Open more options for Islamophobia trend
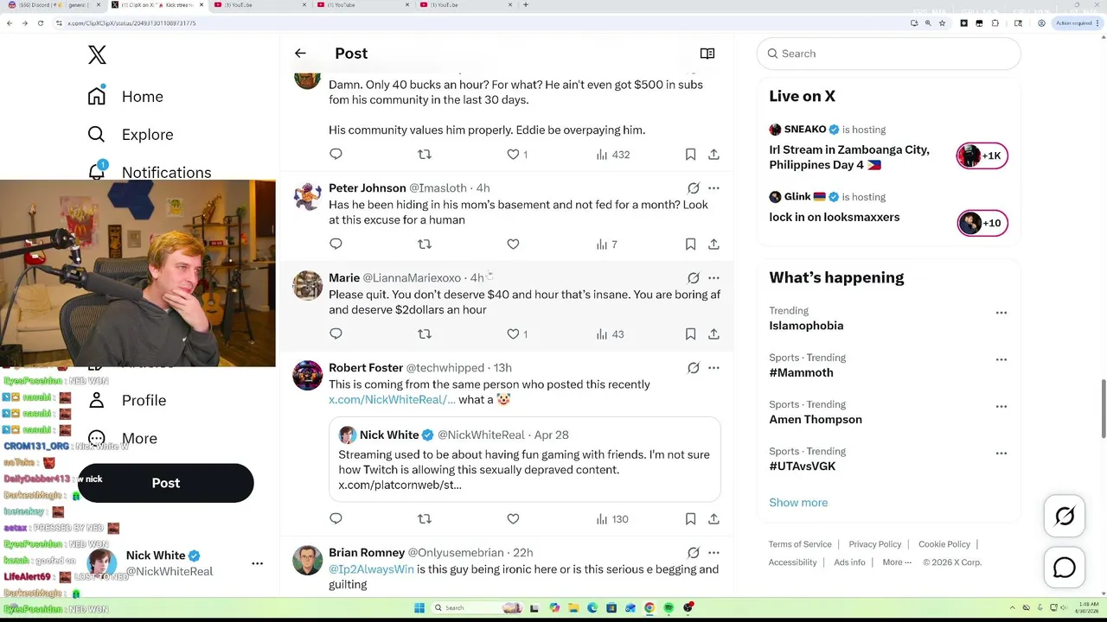 (x=1001, y=313)
